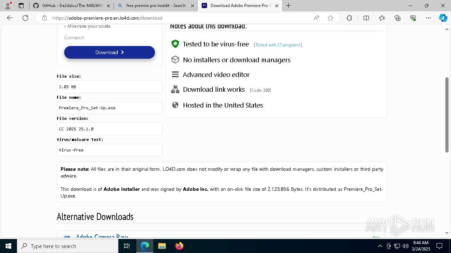Open File Explorer from taskbar
This screenshot has height=253, width=451.
[162, 246]
